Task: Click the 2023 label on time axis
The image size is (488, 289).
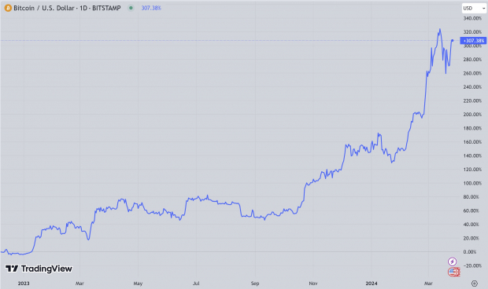Action: pyautogui.click(x=24, y=284)
